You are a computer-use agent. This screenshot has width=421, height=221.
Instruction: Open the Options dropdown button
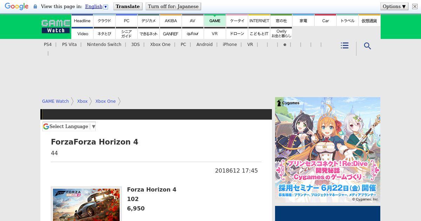[394, 6]
